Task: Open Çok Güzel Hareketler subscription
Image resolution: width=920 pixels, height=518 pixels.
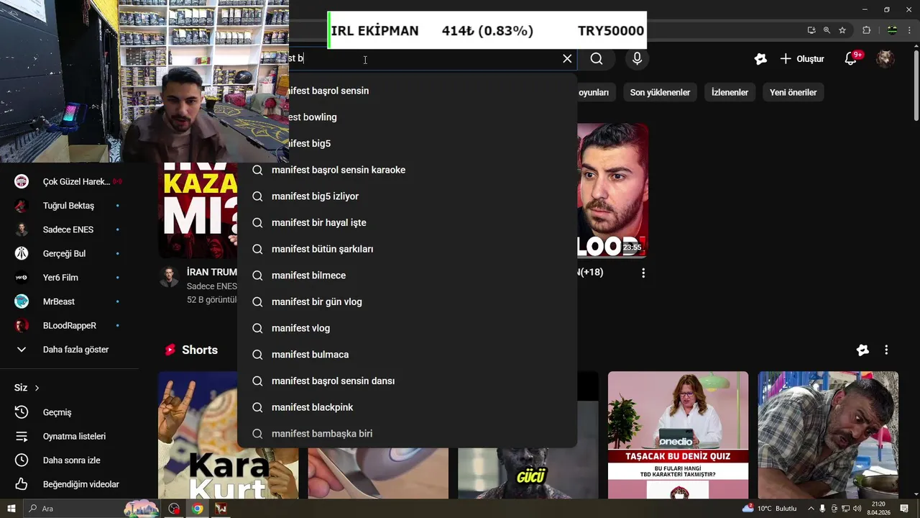Action: click(68, 181)
